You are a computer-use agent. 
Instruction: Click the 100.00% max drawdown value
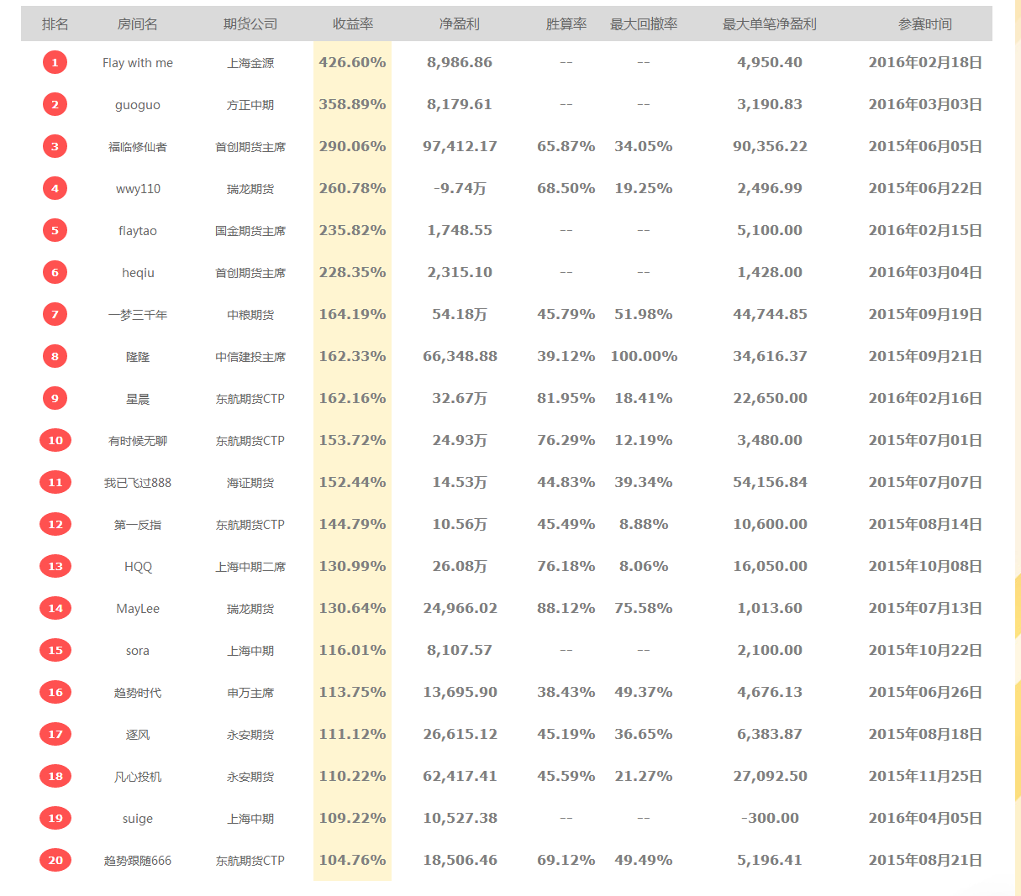pos(644,356)
